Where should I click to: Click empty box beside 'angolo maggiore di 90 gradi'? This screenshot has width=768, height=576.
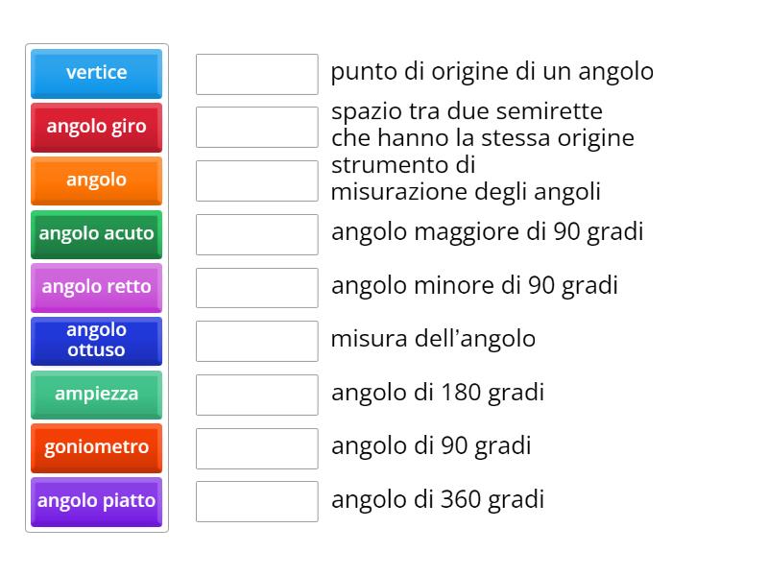pos(256,234)
